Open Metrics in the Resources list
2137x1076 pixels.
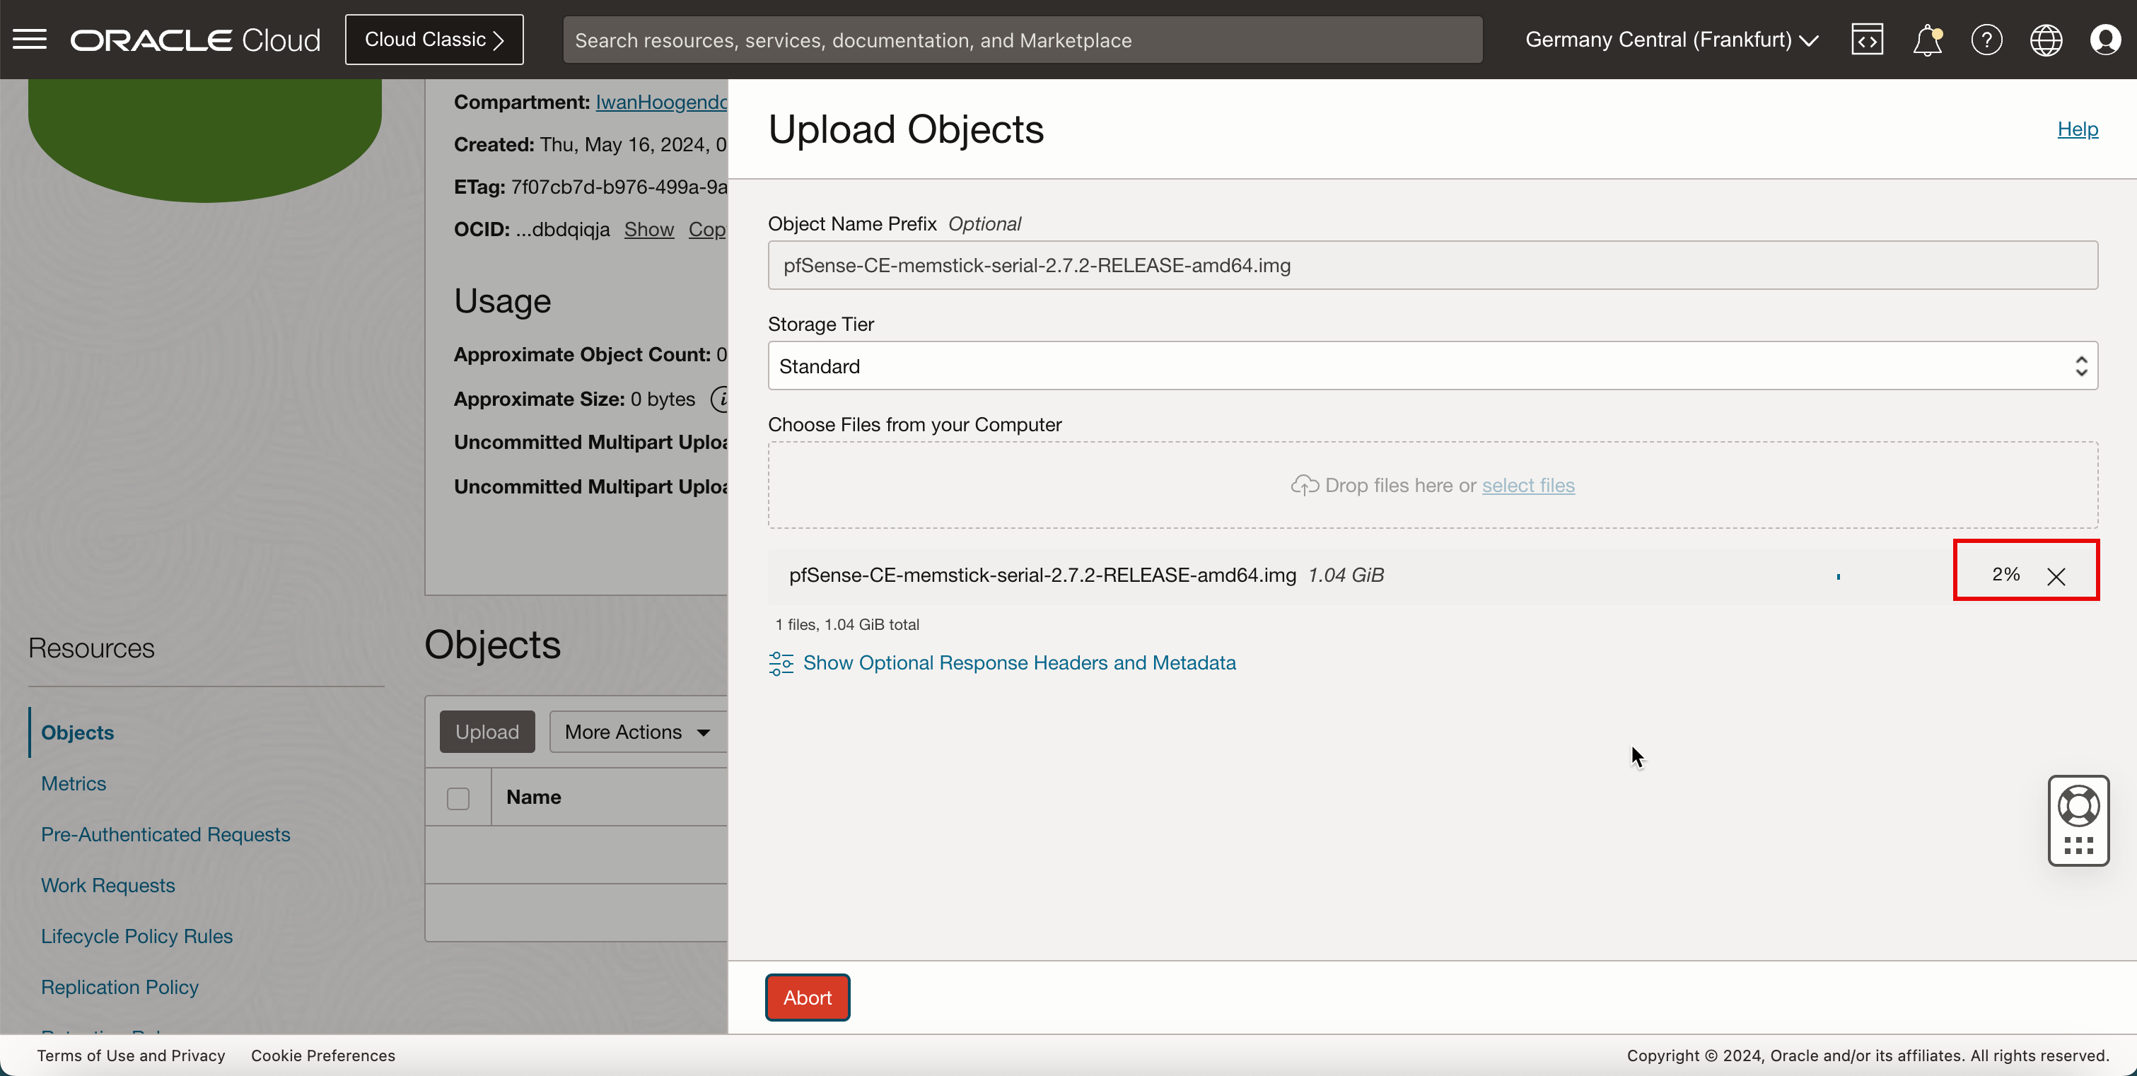point(74,783)
